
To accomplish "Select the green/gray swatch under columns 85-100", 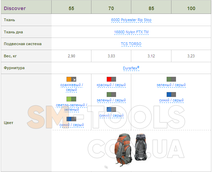I will point(171,79).
